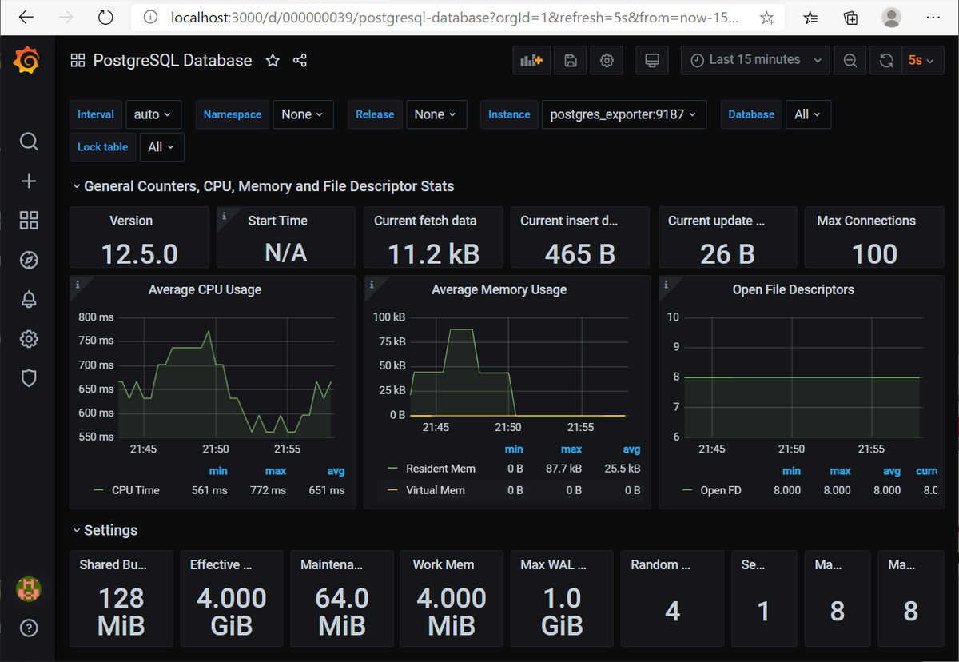
Task: Open dashboard settings gear in toolbar
Action: (x=607, y=60)
